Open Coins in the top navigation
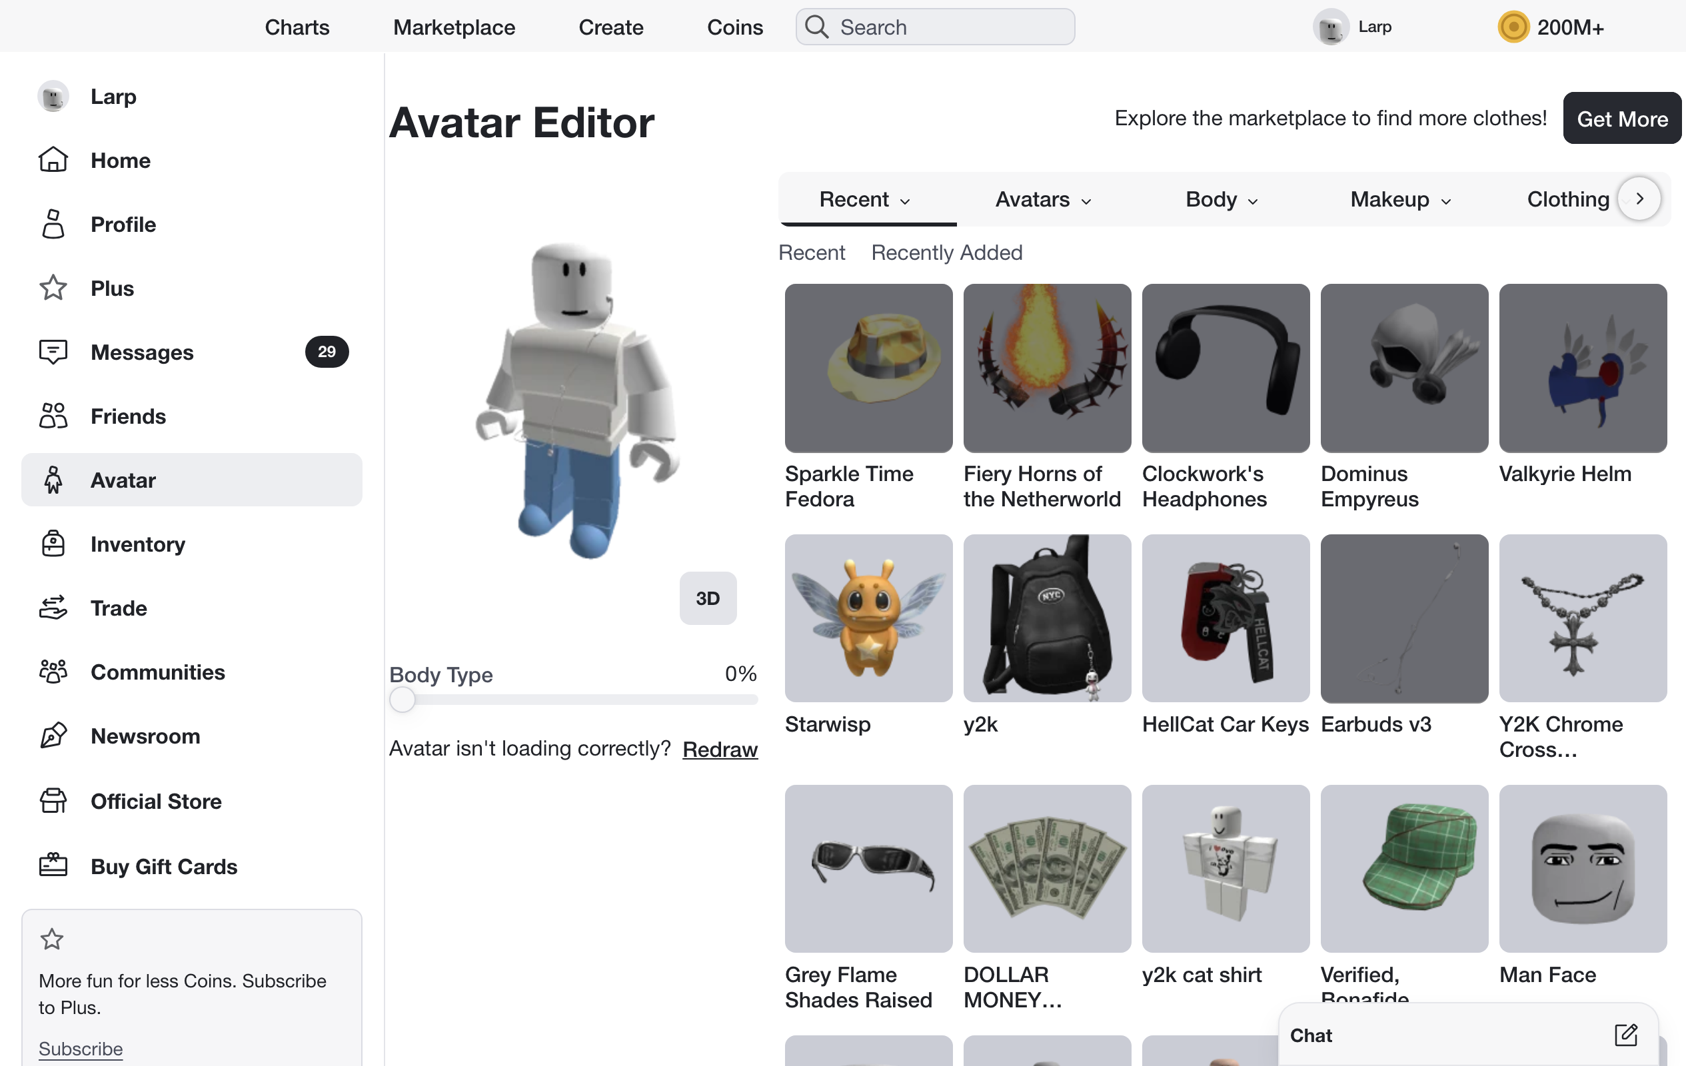 734,27
